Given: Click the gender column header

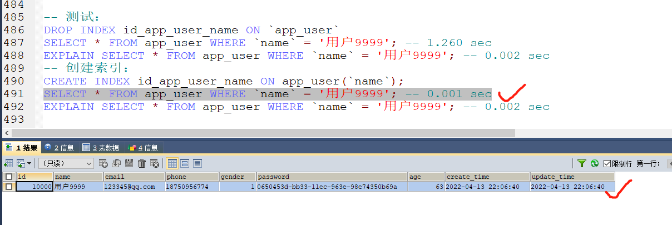Looking at the screenshot, I should 238,177.
